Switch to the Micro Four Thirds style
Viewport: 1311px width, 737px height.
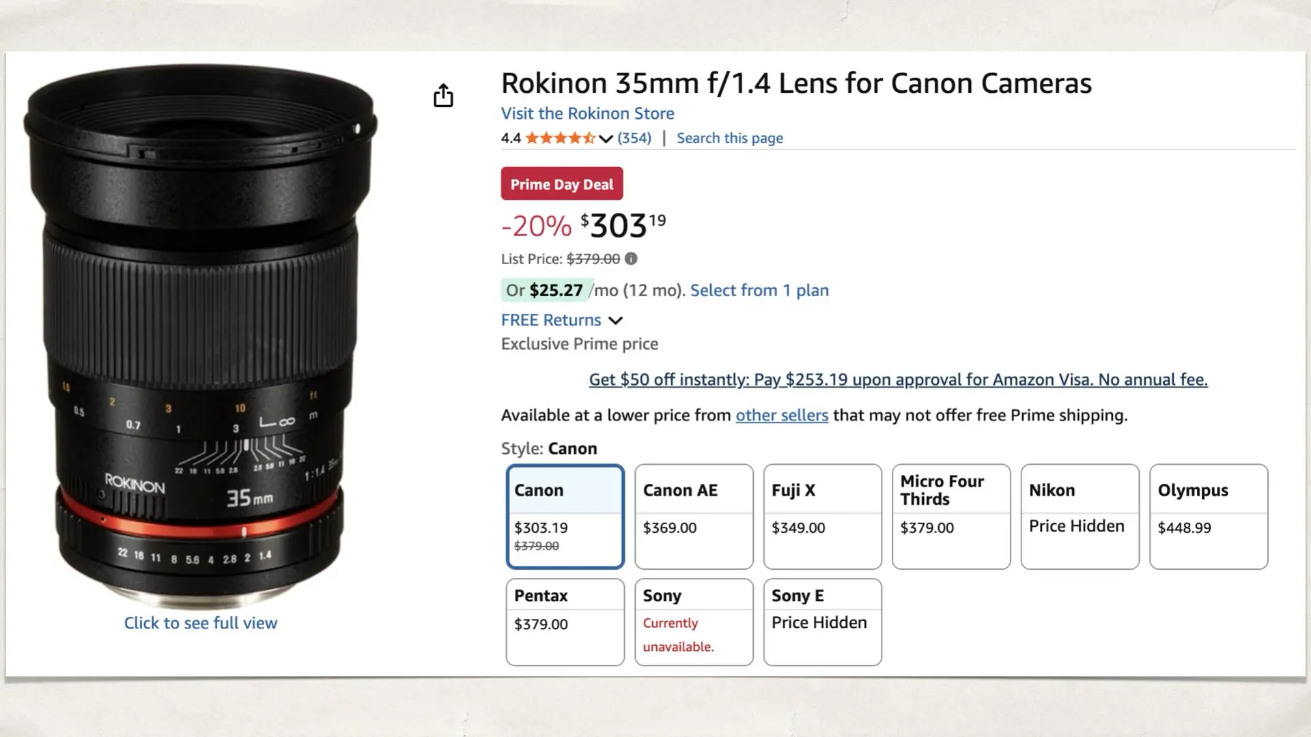tap(950, 517)
